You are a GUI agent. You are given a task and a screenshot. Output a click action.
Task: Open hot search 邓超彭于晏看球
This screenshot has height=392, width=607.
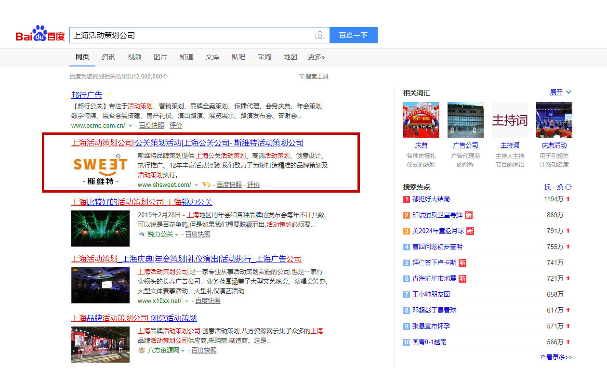tap(434, 310)
